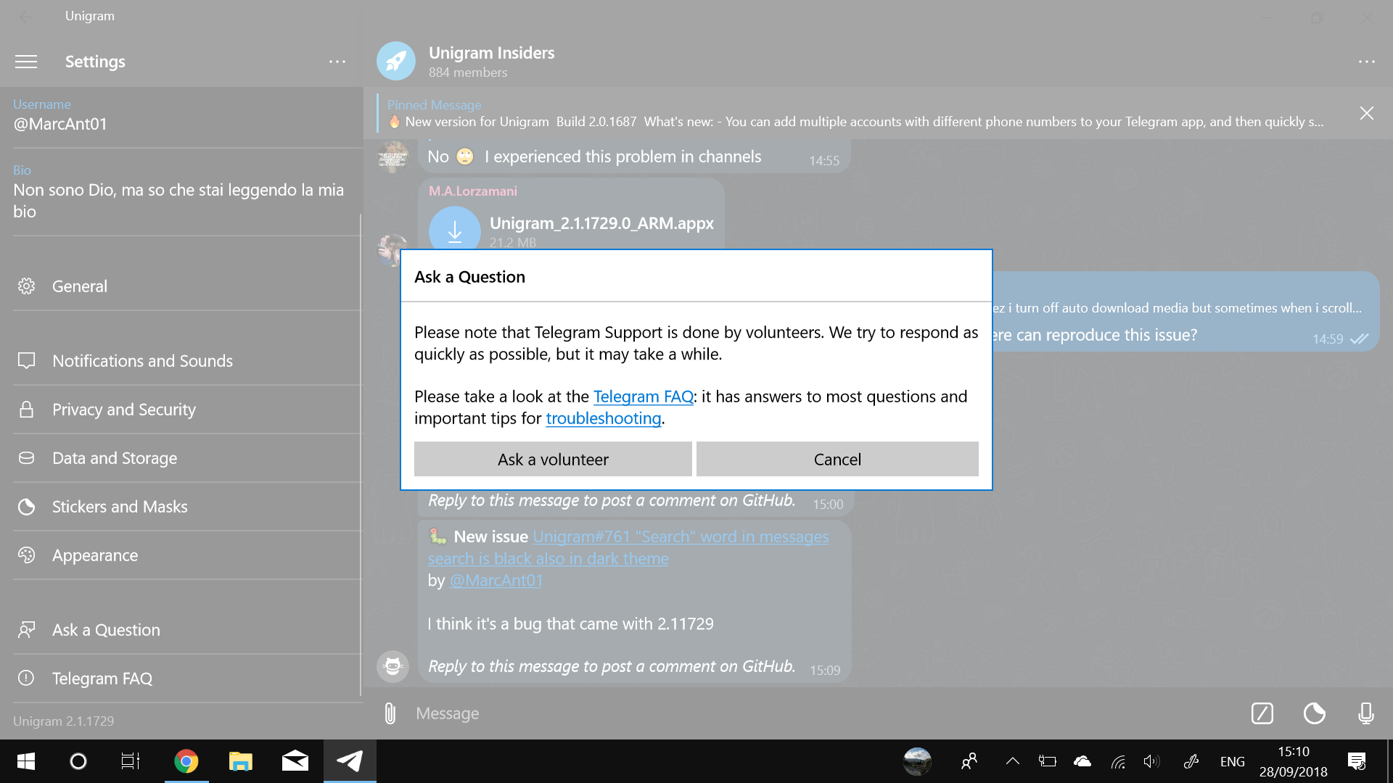Click the Data and Storage icon
This screenshot has width=1393, height=783.
(x=26, y=457)
